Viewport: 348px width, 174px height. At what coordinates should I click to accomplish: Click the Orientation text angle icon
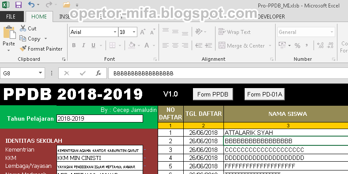pos(199,32)
